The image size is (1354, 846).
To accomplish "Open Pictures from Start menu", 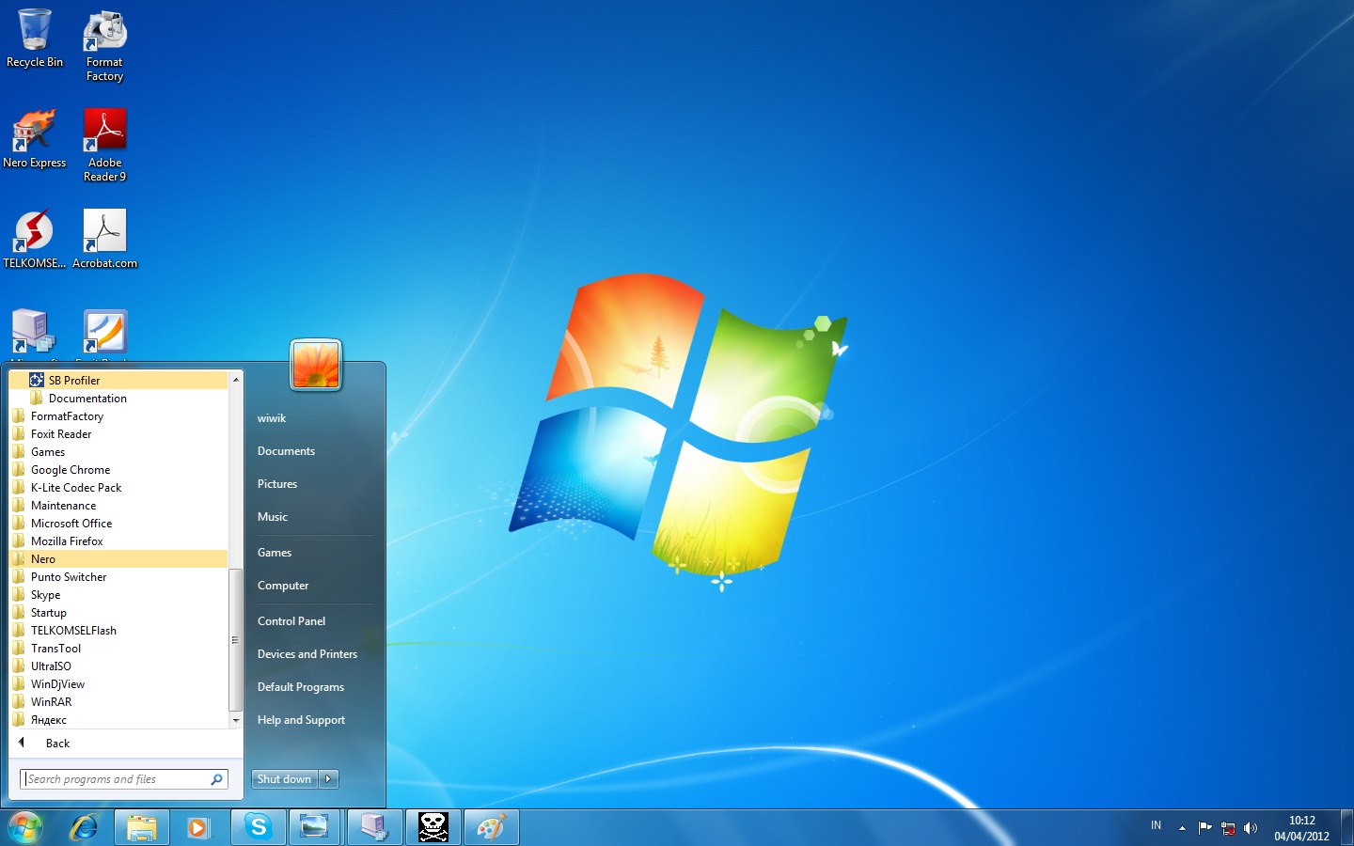I will (277, 484).
